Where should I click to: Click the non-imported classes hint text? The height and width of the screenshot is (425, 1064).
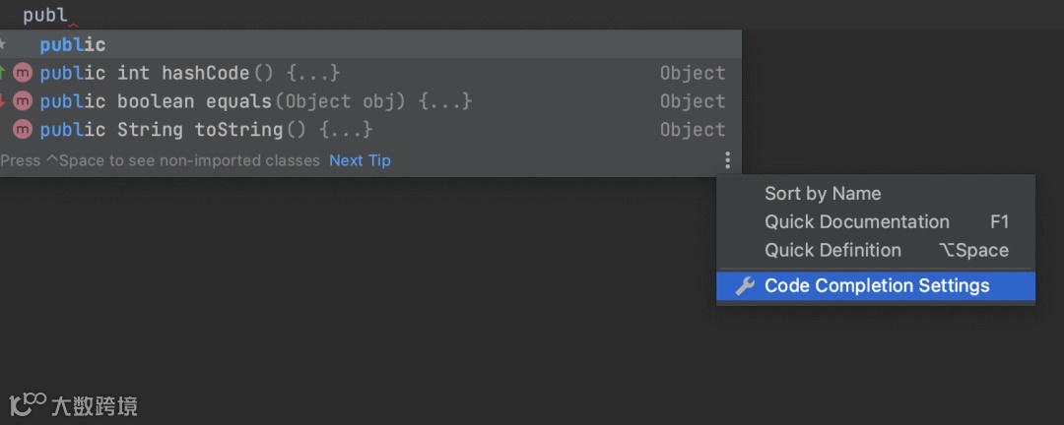pyautogui.click(x=161, y=160)
